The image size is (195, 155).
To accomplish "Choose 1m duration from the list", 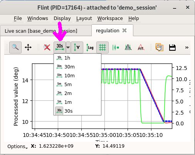I will pyautogui.click(x=77, y=102).
